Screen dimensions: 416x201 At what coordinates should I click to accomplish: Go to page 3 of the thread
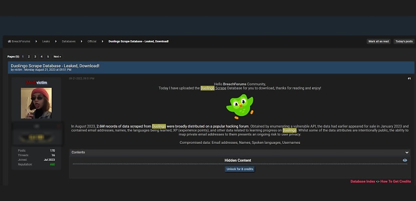(x=35, y=57)
